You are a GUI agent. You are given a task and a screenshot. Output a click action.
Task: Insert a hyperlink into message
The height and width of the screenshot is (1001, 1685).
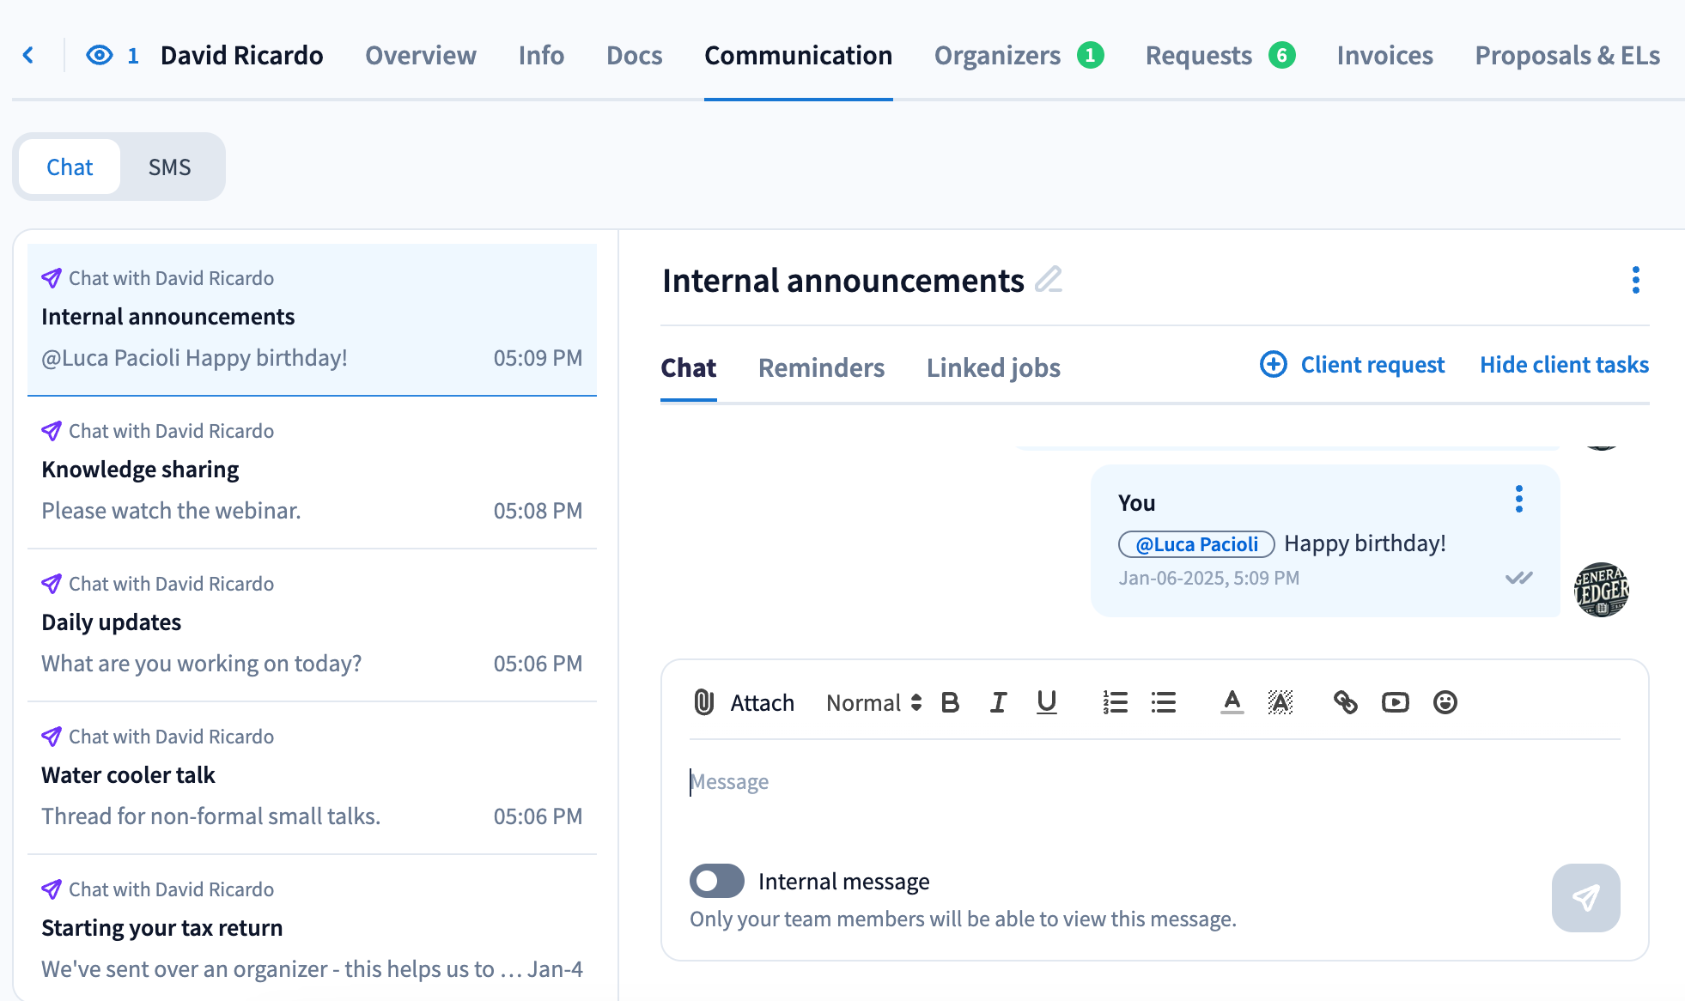click(1345, 702)
